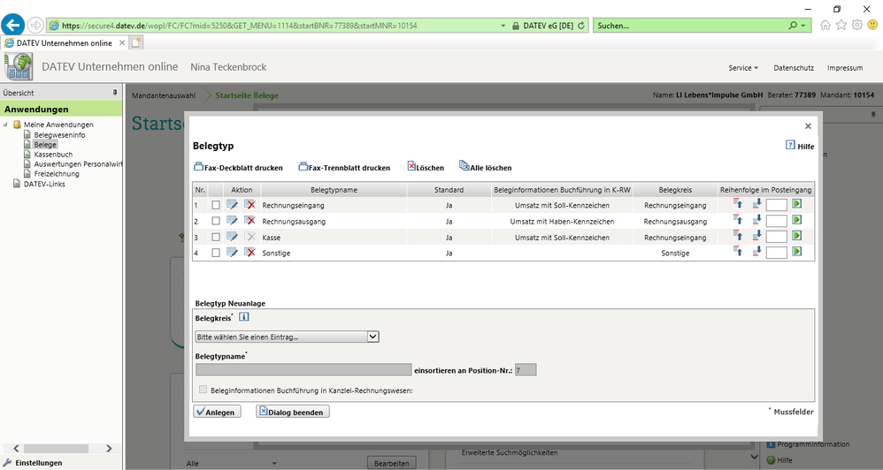Open the Belegkreis info icon
Screen dimensions: 883x470
click(244, 317)
